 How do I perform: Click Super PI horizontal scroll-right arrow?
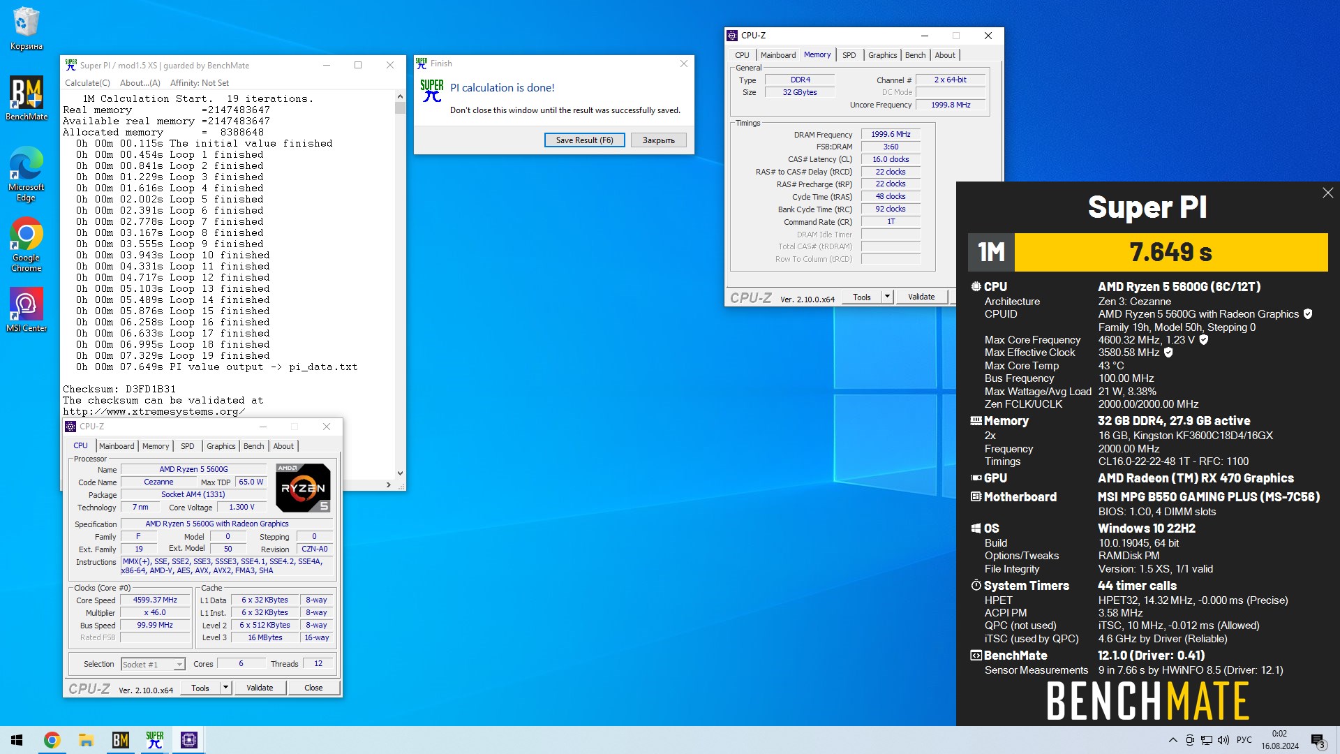tap(389, 484)
